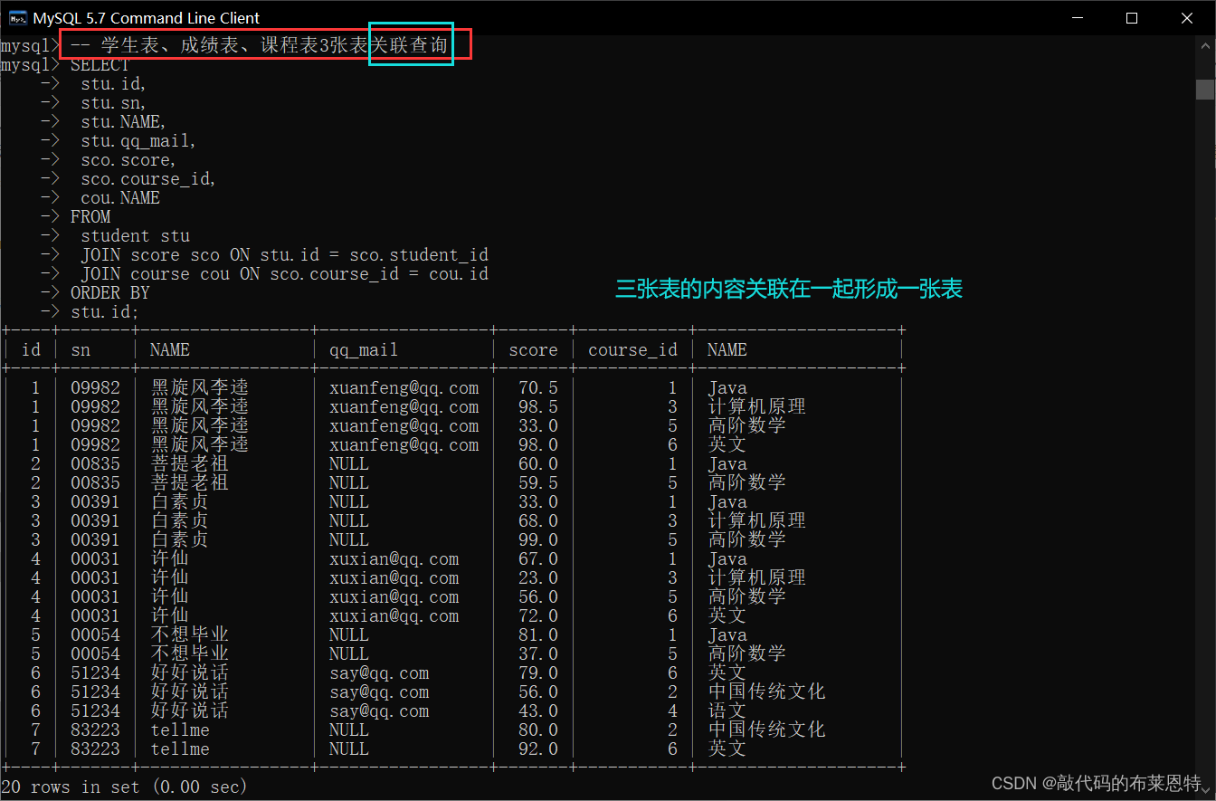Click the score value 81.0

[538, 635]
